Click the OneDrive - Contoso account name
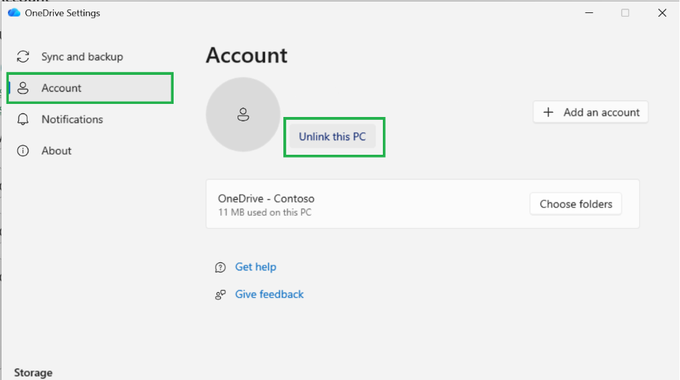This screenshot has height=380, width=680. 267,198
